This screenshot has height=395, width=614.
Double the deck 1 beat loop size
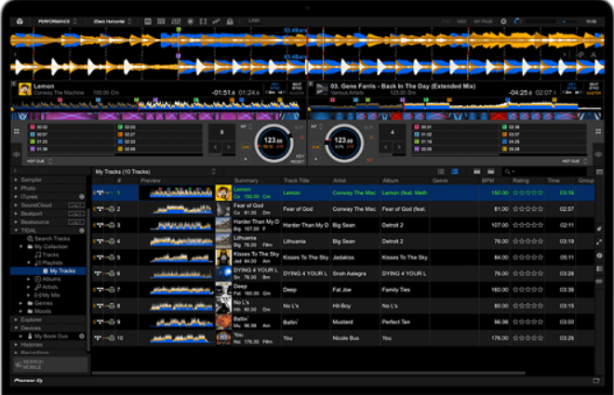tap(229, 147)
